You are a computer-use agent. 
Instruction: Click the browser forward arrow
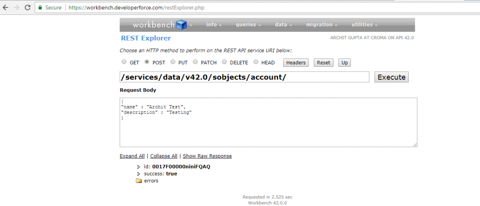[x=17, y=7]
